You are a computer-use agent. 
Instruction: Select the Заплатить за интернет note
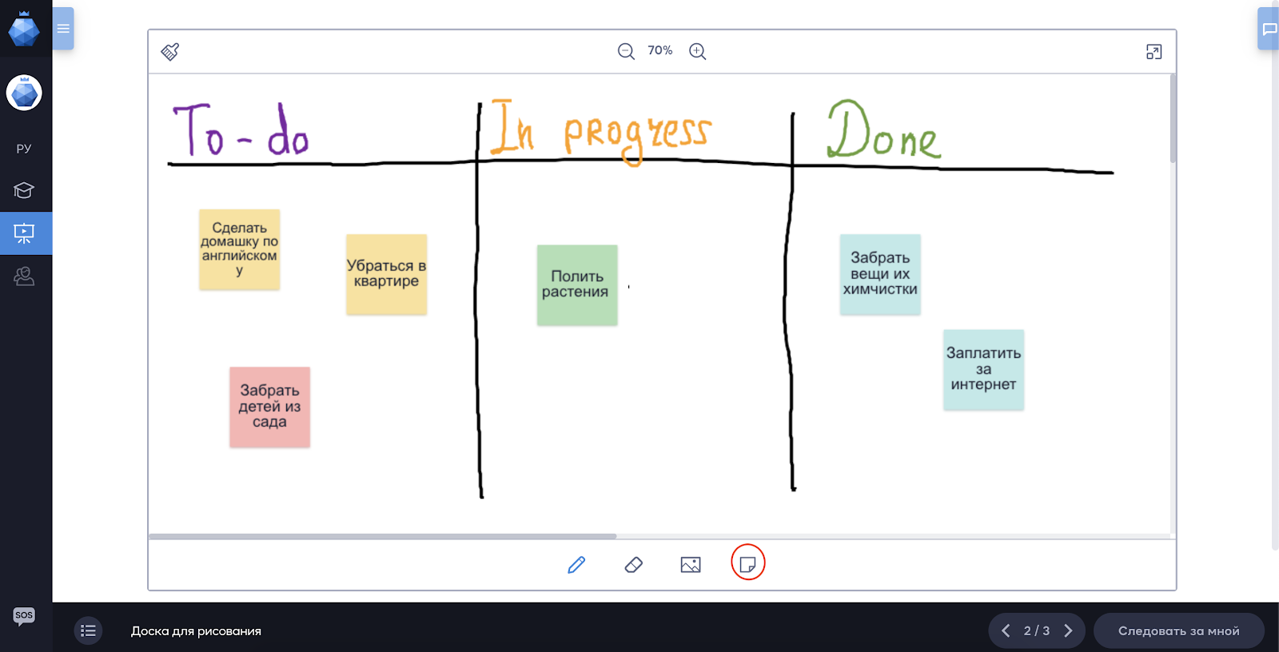point(983,369)
